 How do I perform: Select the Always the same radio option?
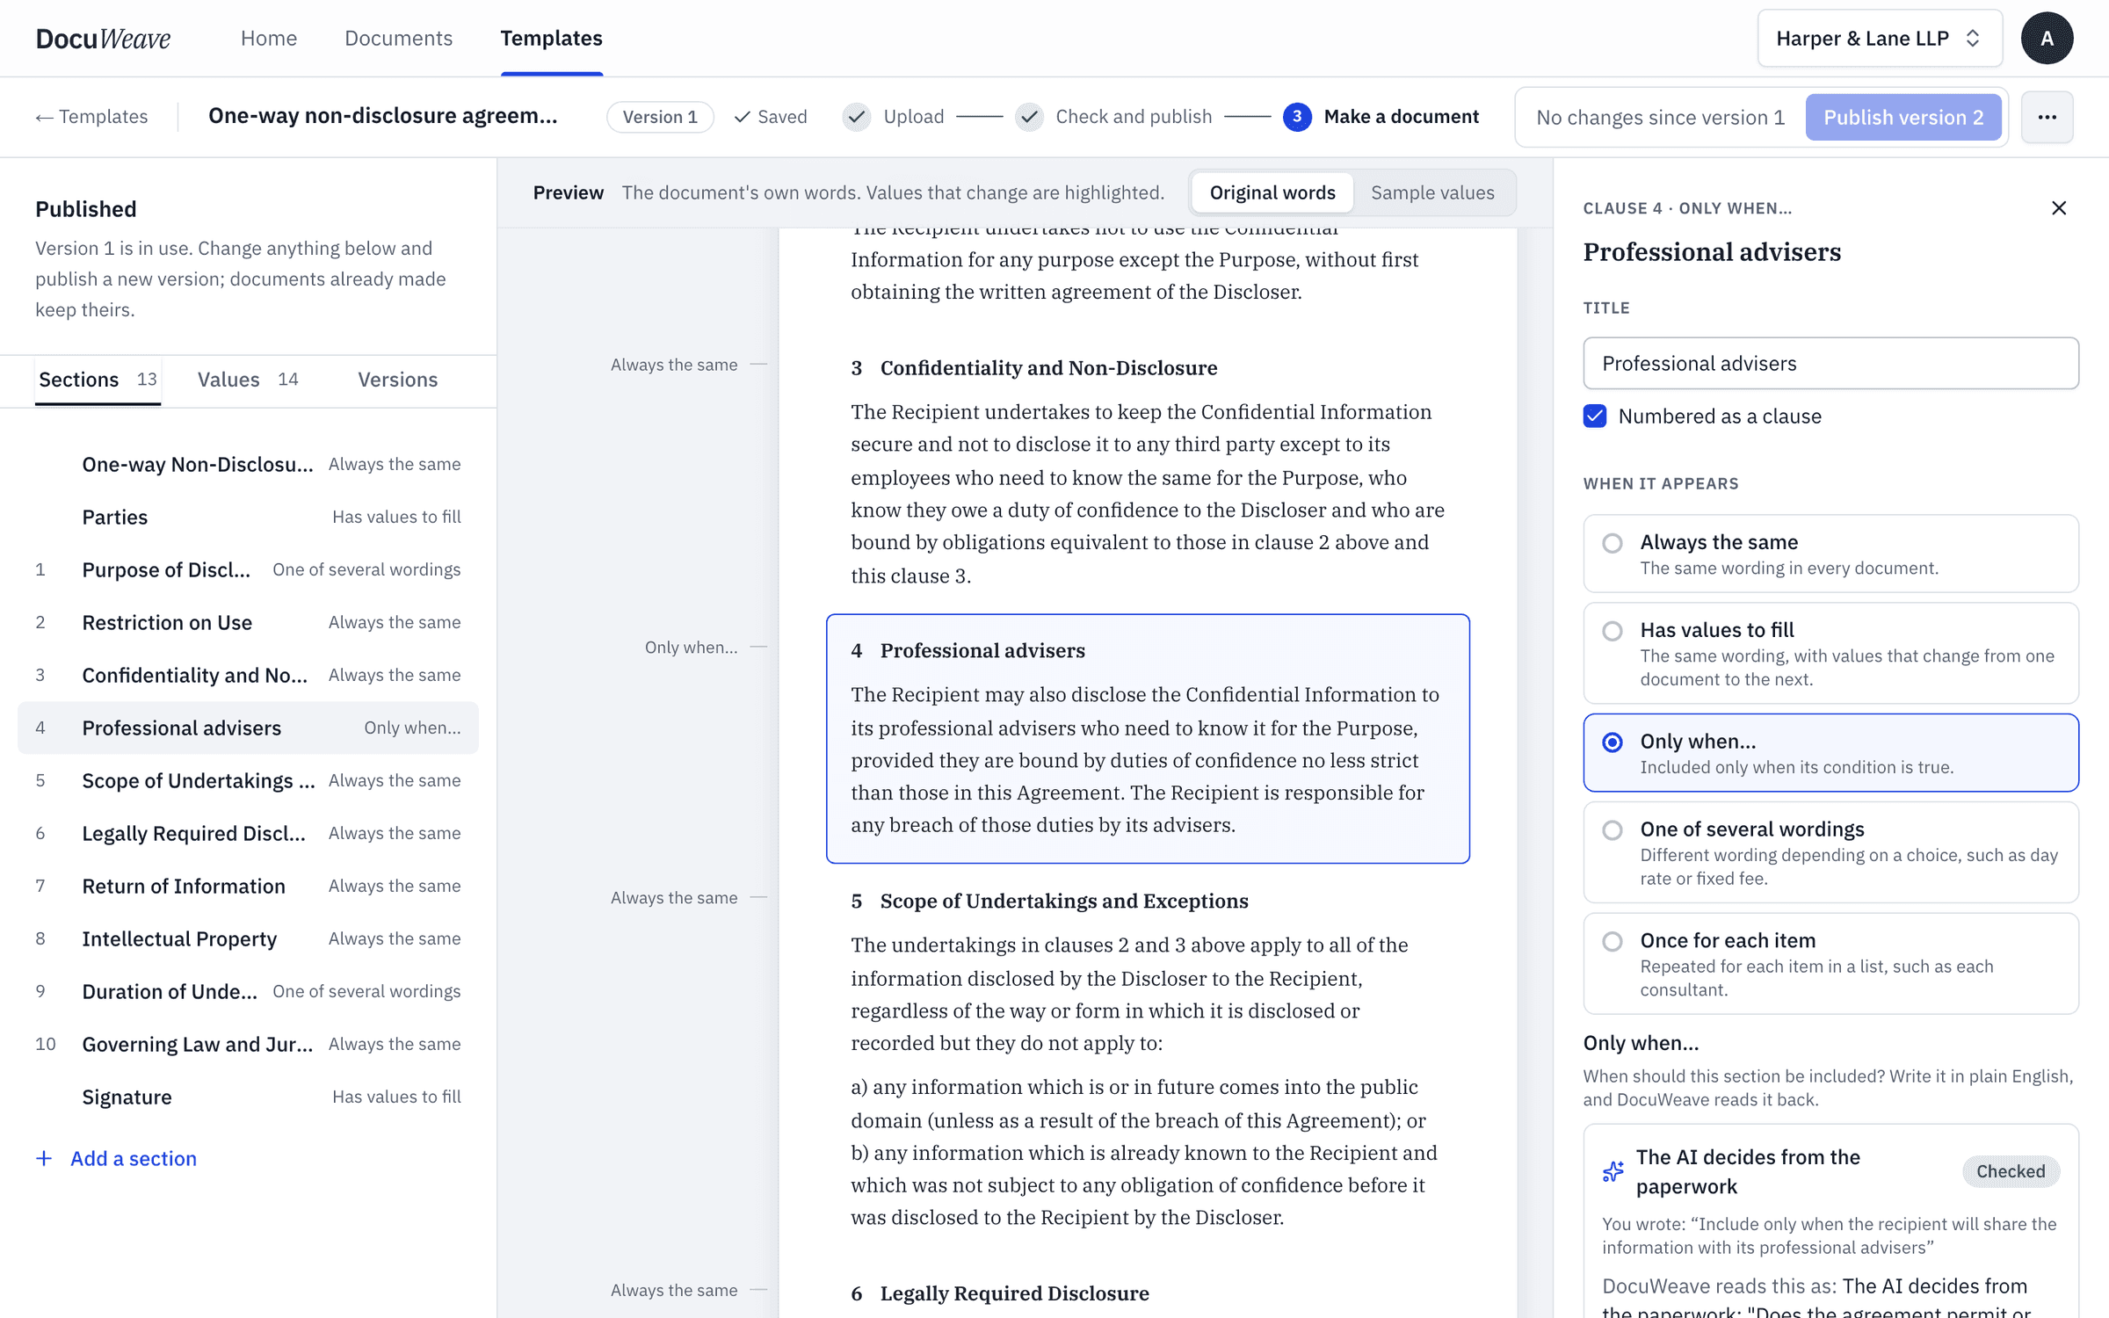1830,554
